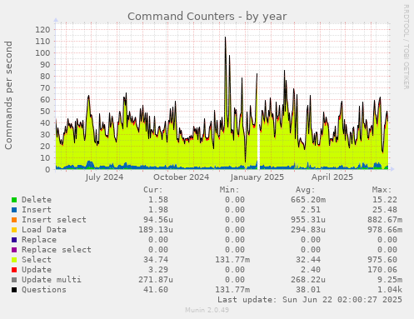
Task: Click the Insert select legend label
Action: [54, 220]
